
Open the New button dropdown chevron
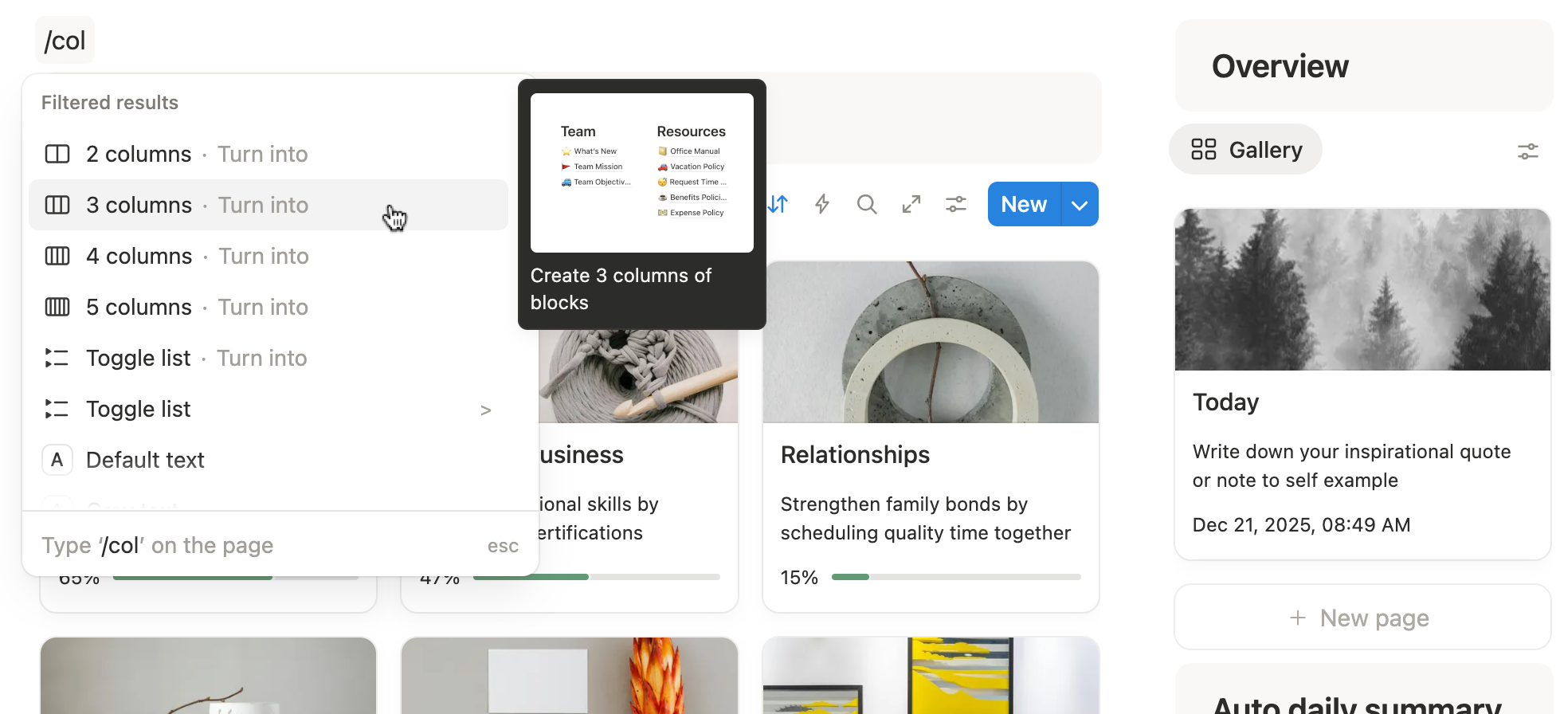1080,205
